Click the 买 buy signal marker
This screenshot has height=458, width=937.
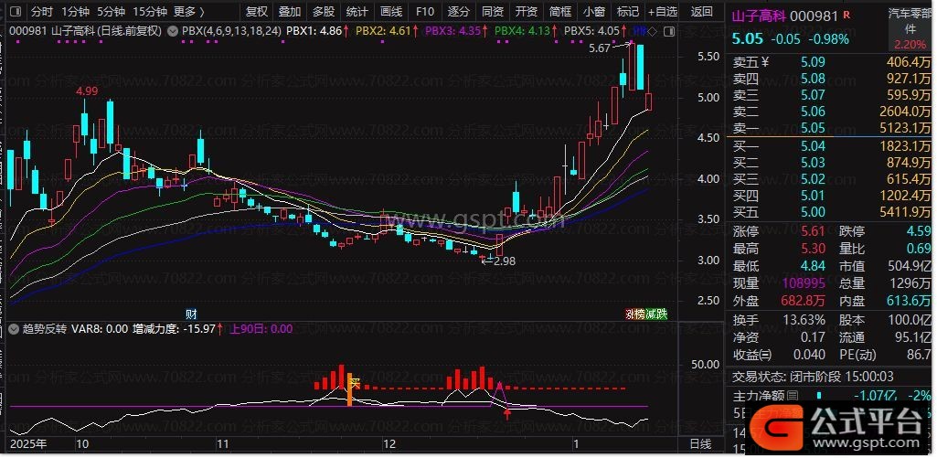coord(355,381)
